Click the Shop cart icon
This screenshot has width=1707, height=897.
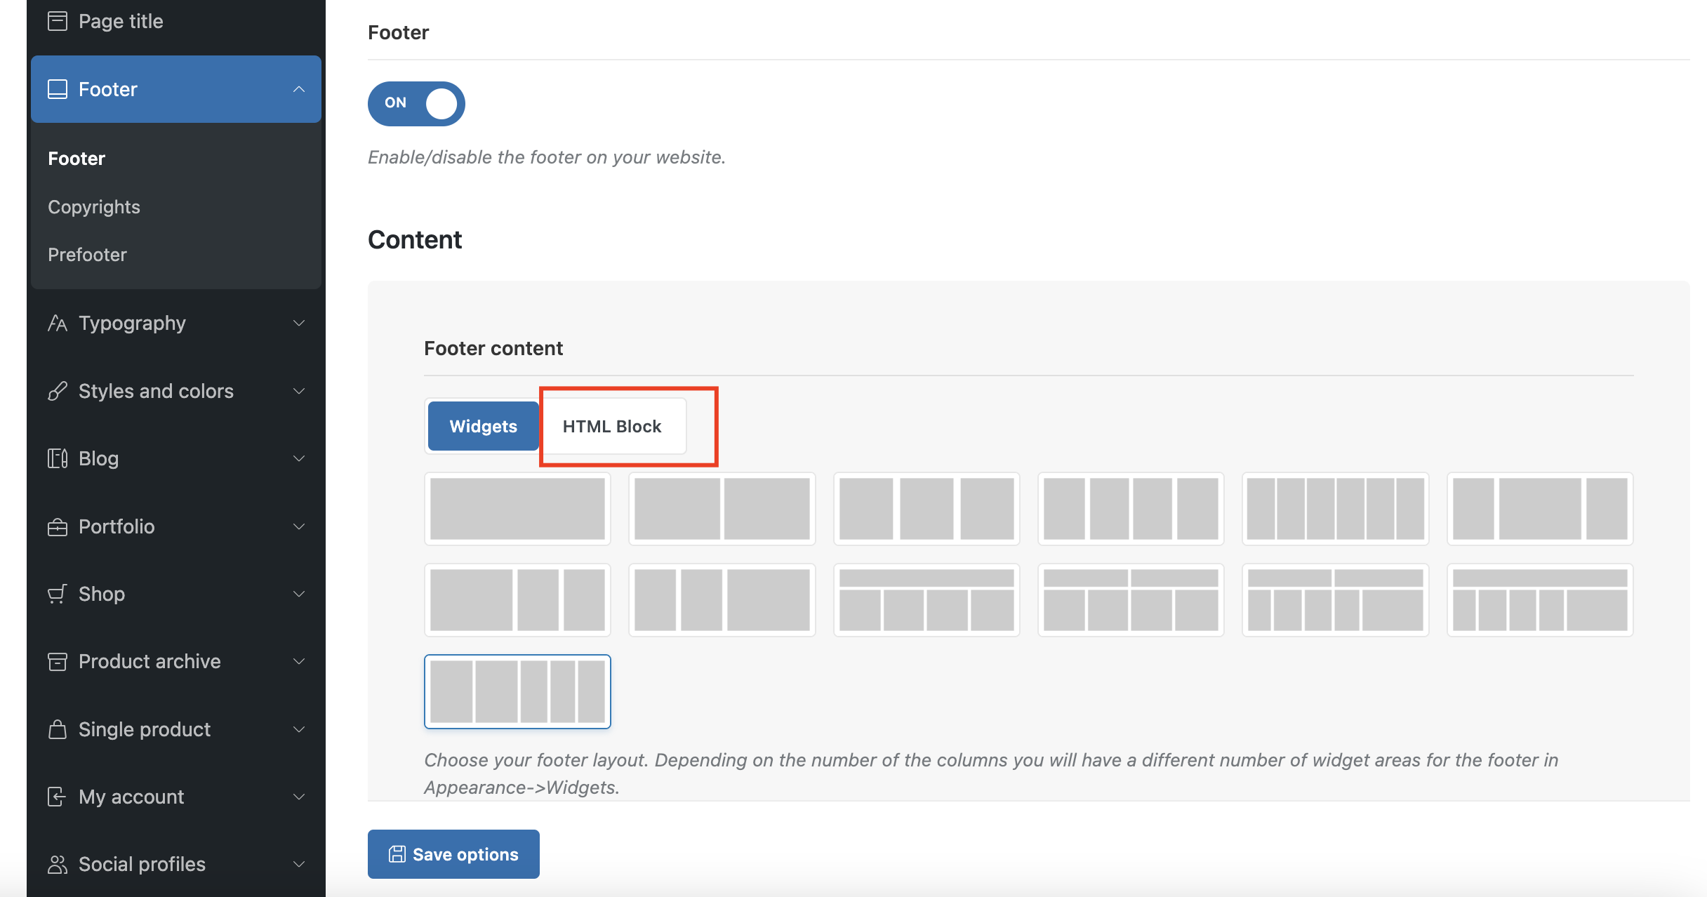[x=58, y=594]
